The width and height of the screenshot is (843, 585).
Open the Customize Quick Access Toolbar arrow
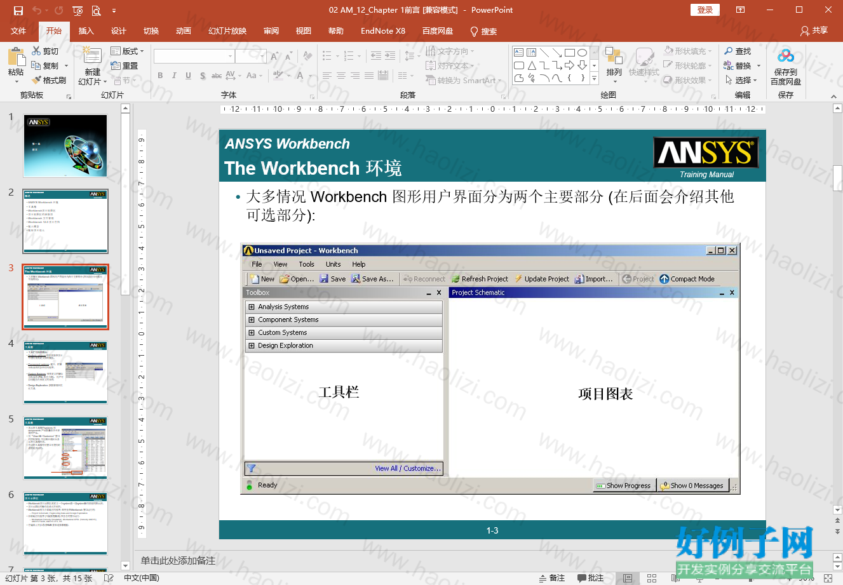click(114, 10)
